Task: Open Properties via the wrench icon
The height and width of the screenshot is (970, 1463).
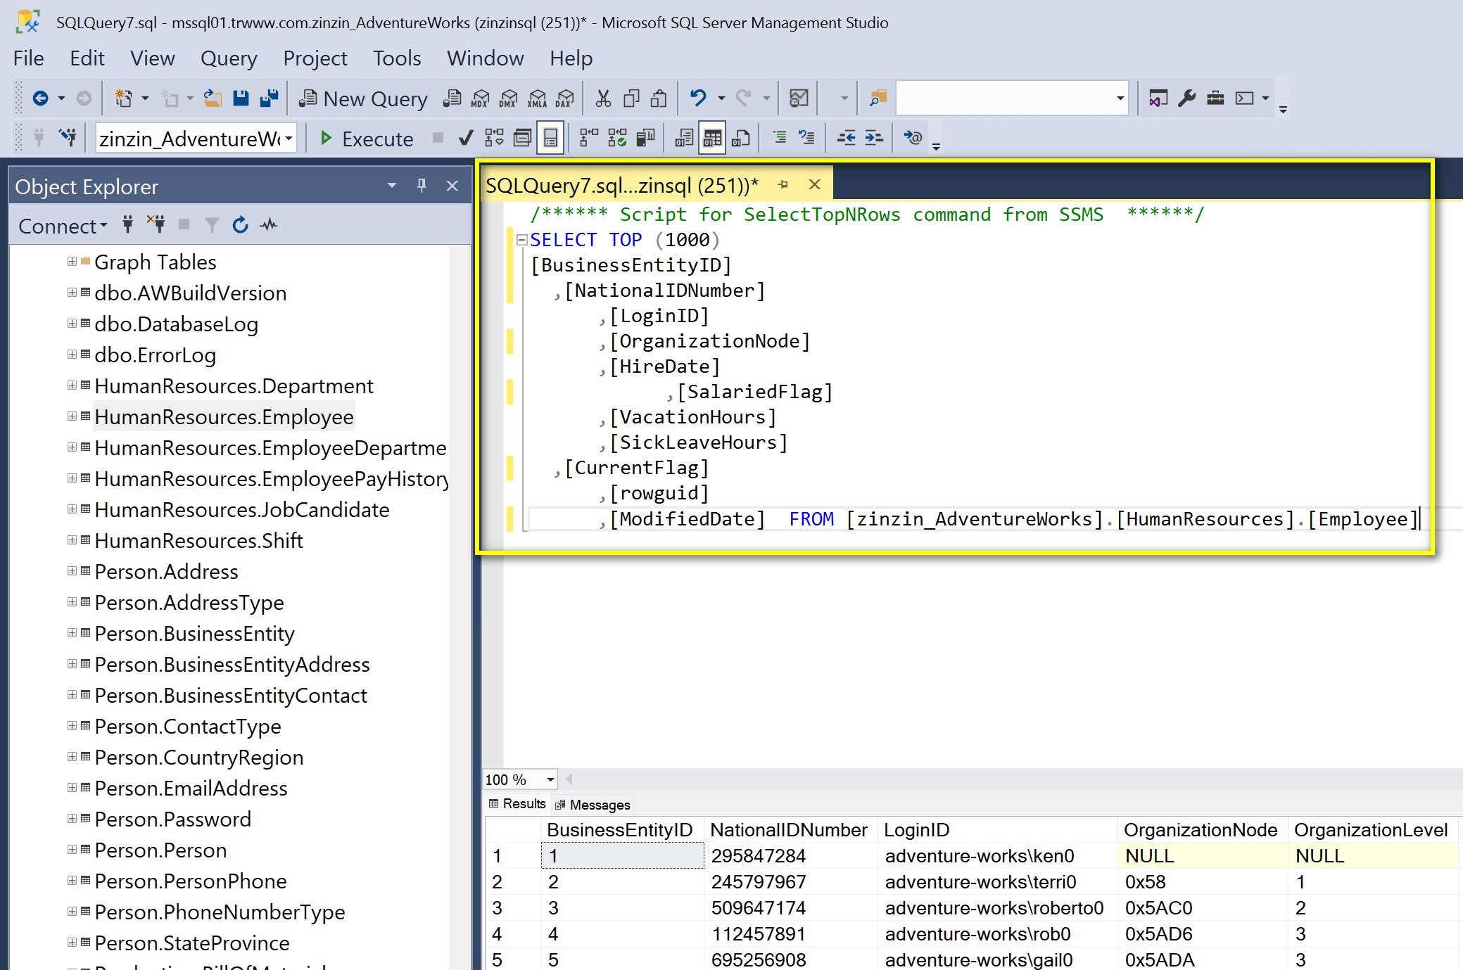Action: coord(1187,98)
